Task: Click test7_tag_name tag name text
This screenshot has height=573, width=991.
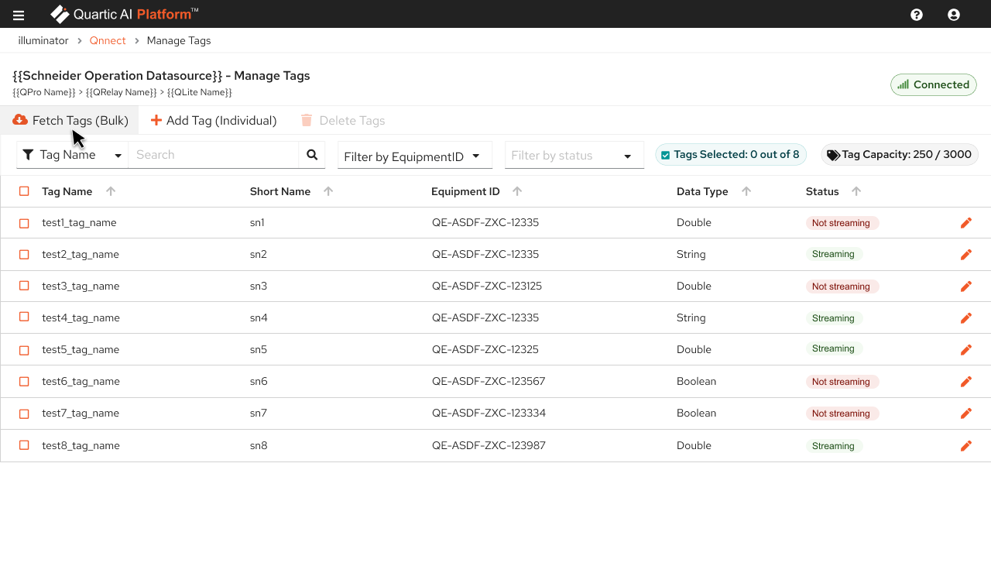Action: [81, 413]
